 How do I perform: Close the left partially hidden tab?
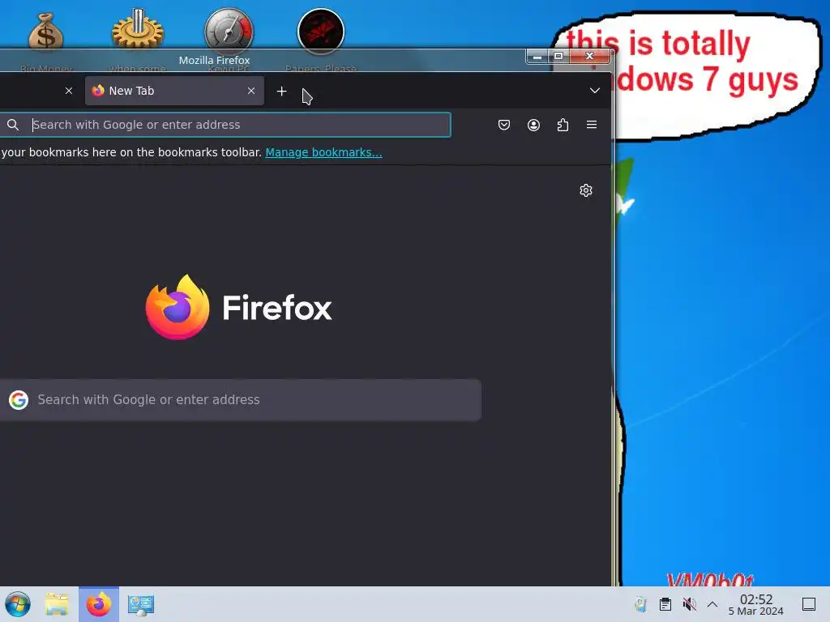click(x=69, y=91)
